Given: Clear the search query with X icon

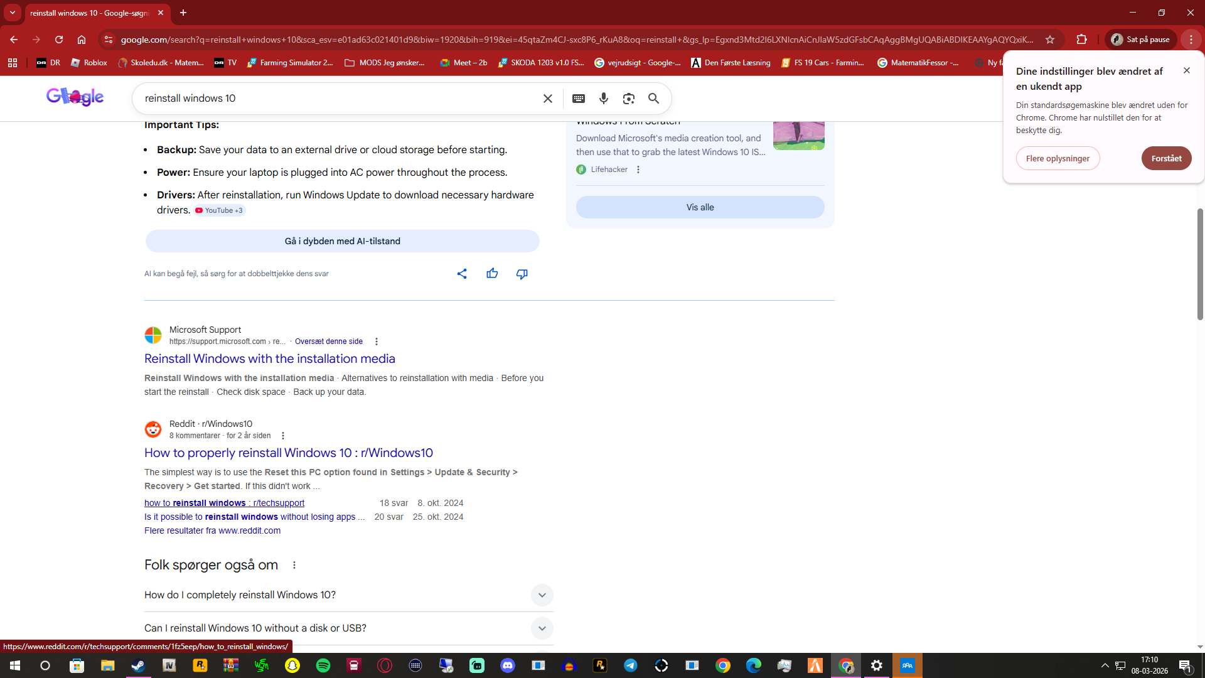Looking at the screenshot, I should (548, 99).
